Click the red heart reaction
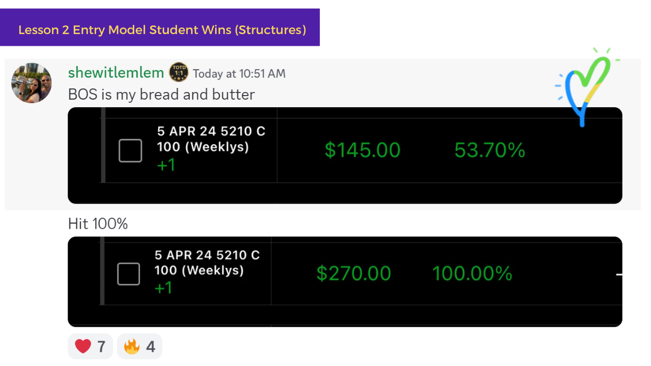651x366 pixels. pyautogui.click(x=90, y=347)
